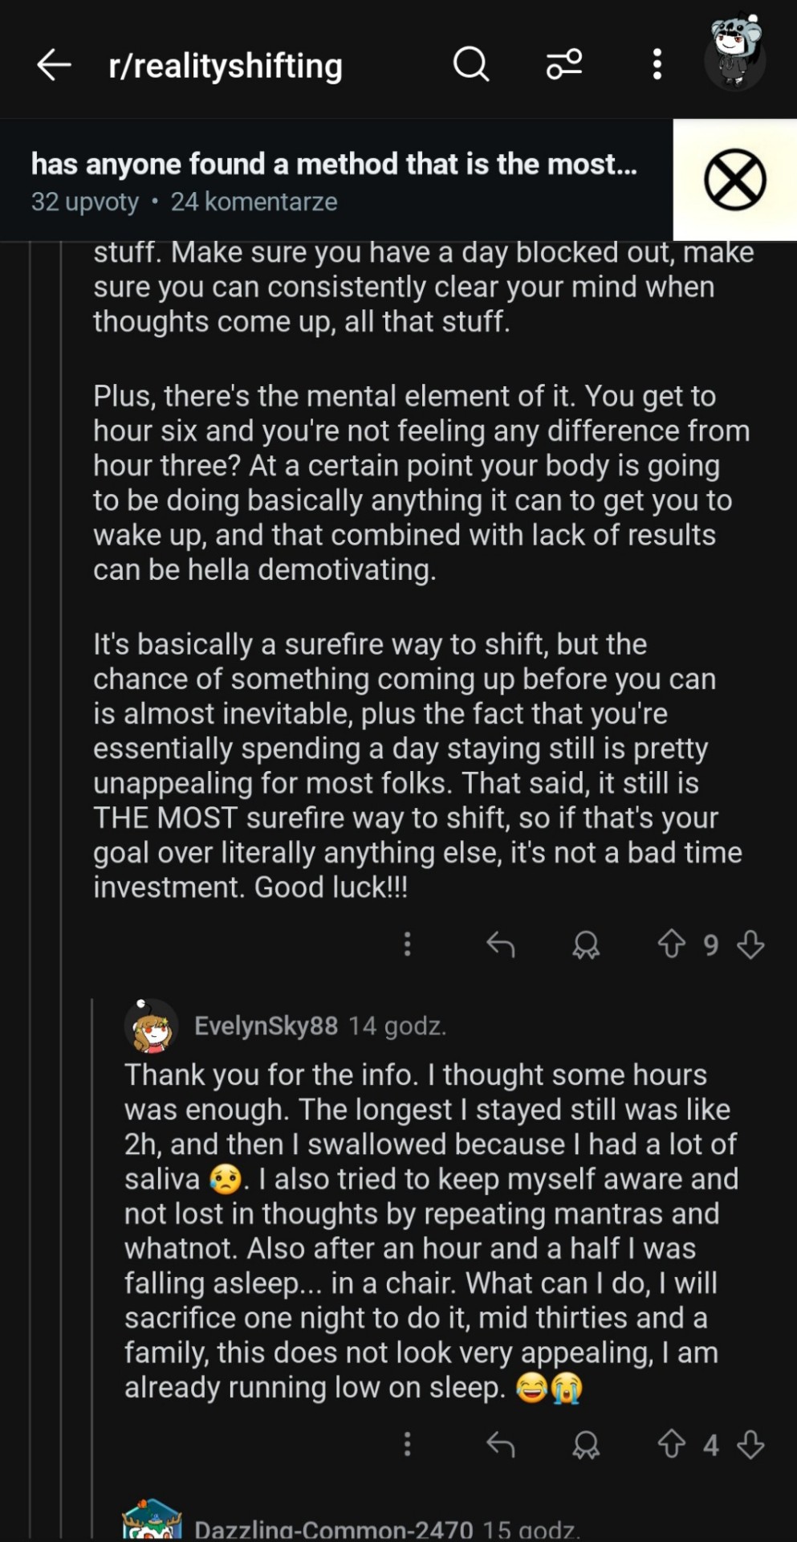797x1542 pixels.
Task: Tap the post title "has anyone found a method"
Action: tap(334, 165)
